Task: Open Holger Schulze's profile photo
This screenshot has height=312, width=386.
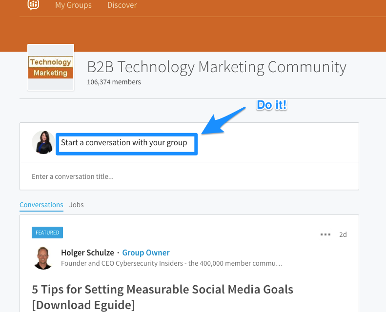Action: [x=43, y=258]
